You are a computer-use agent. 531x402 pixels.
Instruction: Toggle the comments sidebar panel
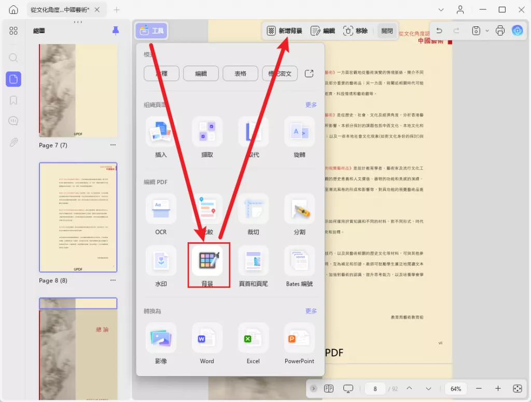(14, 121)
